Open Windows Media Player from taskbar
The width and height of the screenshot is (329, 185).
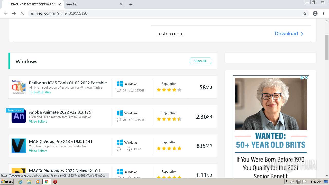click(38, 182)
